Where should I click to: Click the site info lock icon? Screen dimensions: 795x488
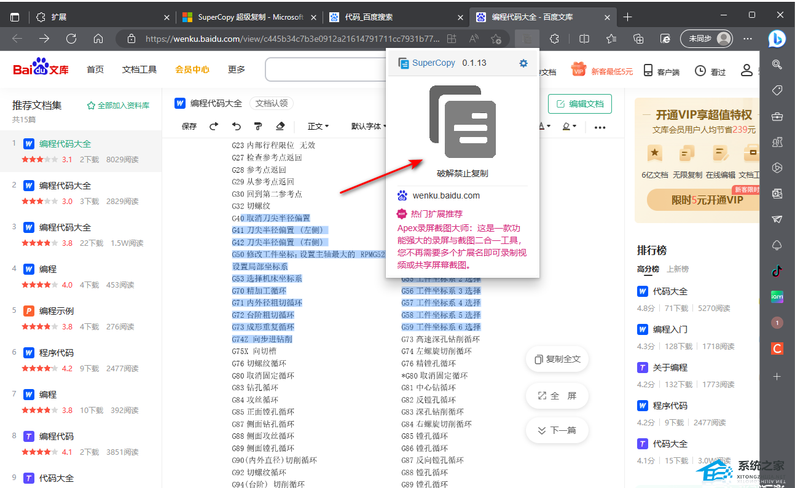[131, 39]
